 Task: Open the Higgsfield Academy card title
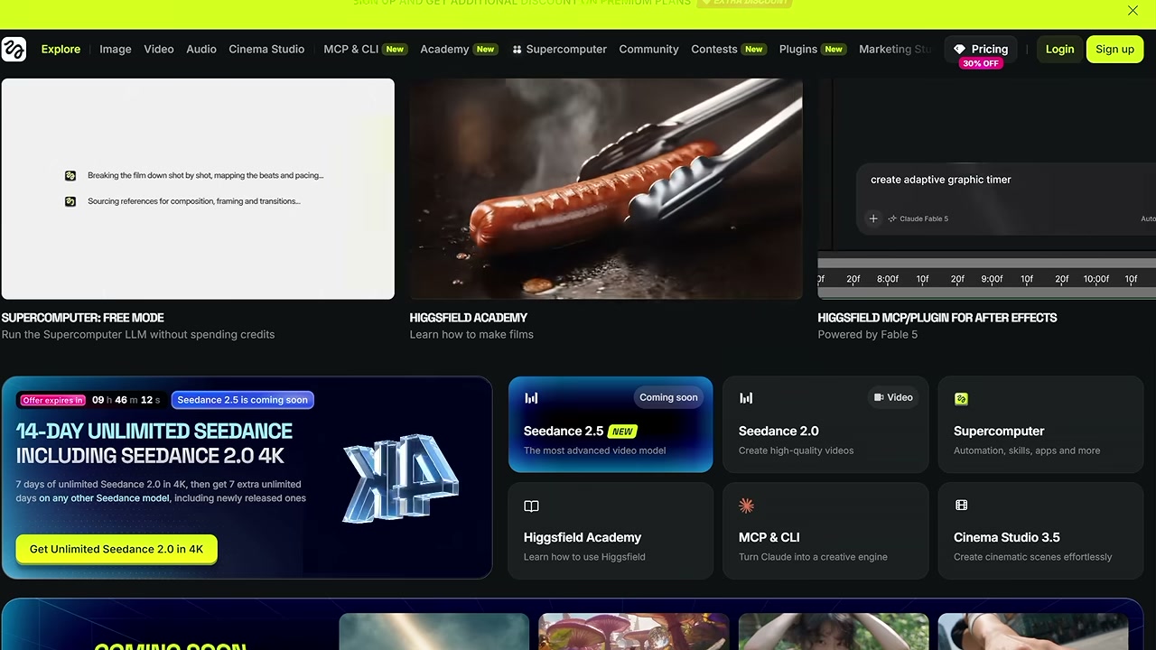[x=583, y=537]
